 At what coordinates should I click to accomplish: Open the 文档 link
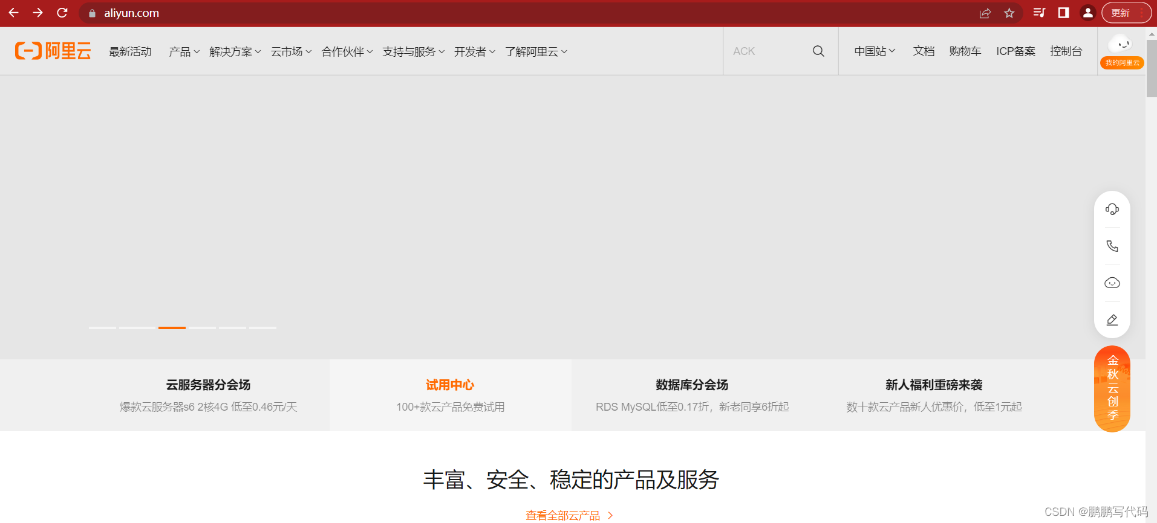coord(924,51)
